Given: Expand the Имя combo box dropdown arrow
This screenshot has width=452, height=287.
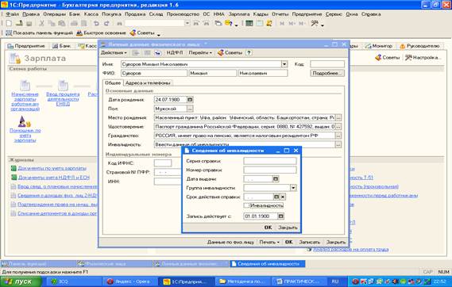Looking at the screenshot, I should click(284, 64).
